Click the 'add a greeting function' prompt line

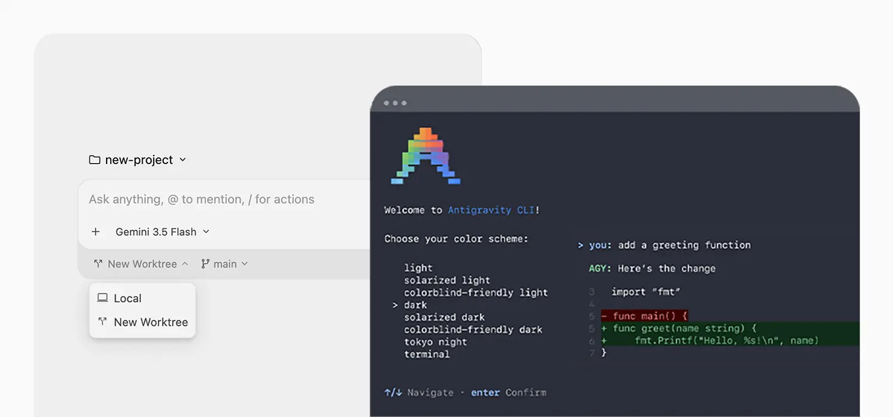pyautogui.click(x=664, y=245)
